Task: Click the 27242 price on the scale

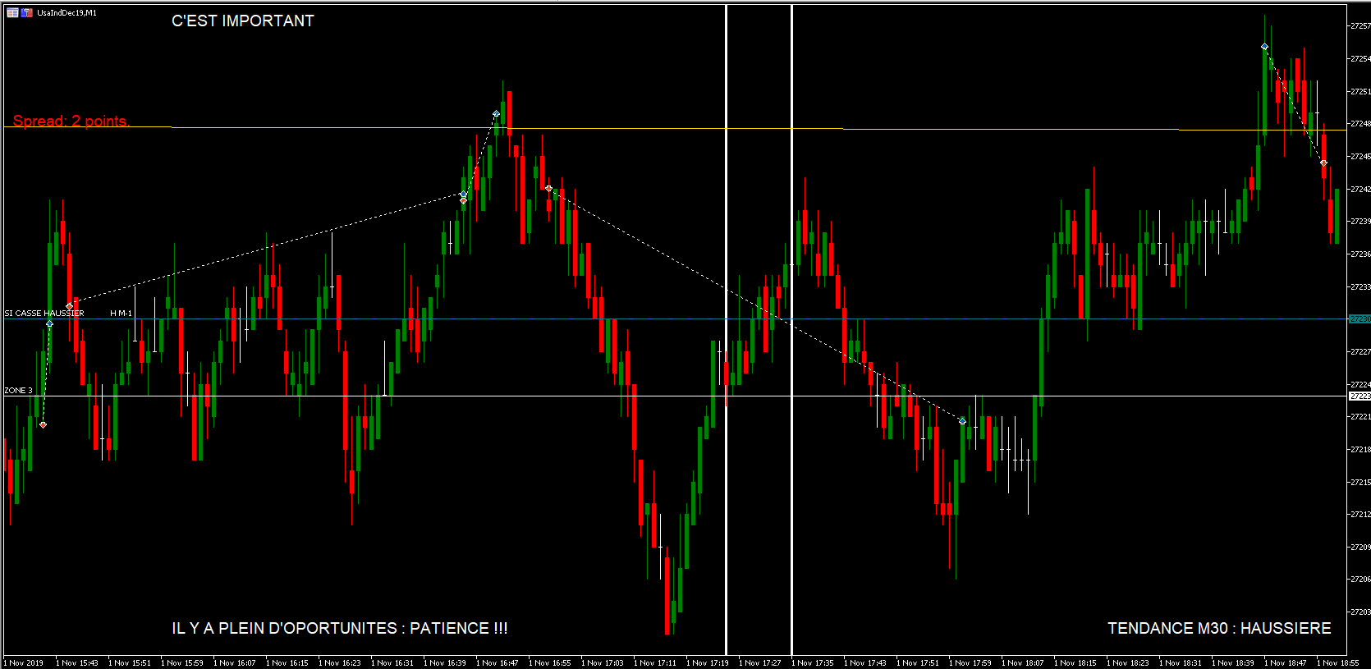Action: 1360,189
